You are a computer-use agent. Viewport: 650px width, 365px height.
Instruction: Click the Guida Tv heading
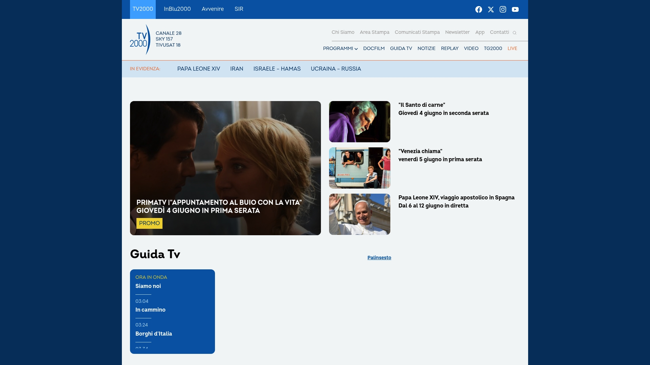[x=155, y=254]
